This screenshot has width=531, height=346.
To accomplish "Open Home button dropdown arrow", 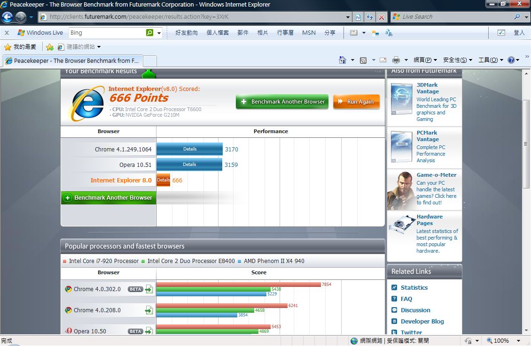I will point(352,60).
